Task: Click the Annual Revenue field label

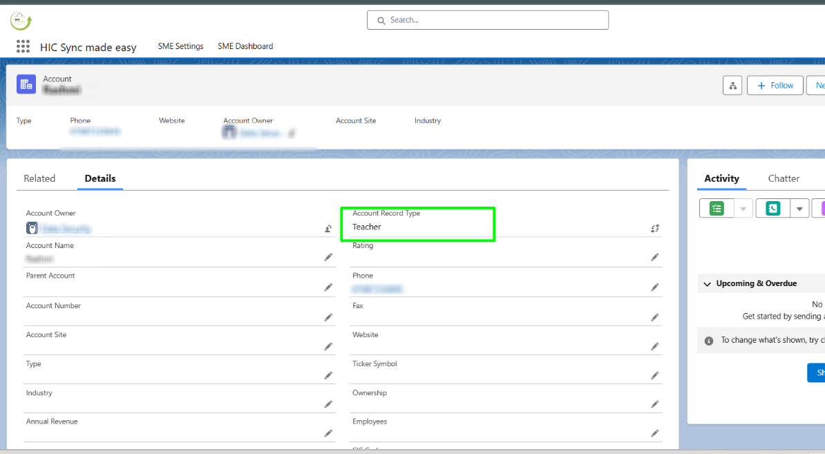Action: point(52,422)
